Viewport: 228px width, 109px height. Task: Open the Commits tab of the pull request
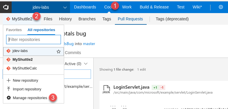coord(73,53)
